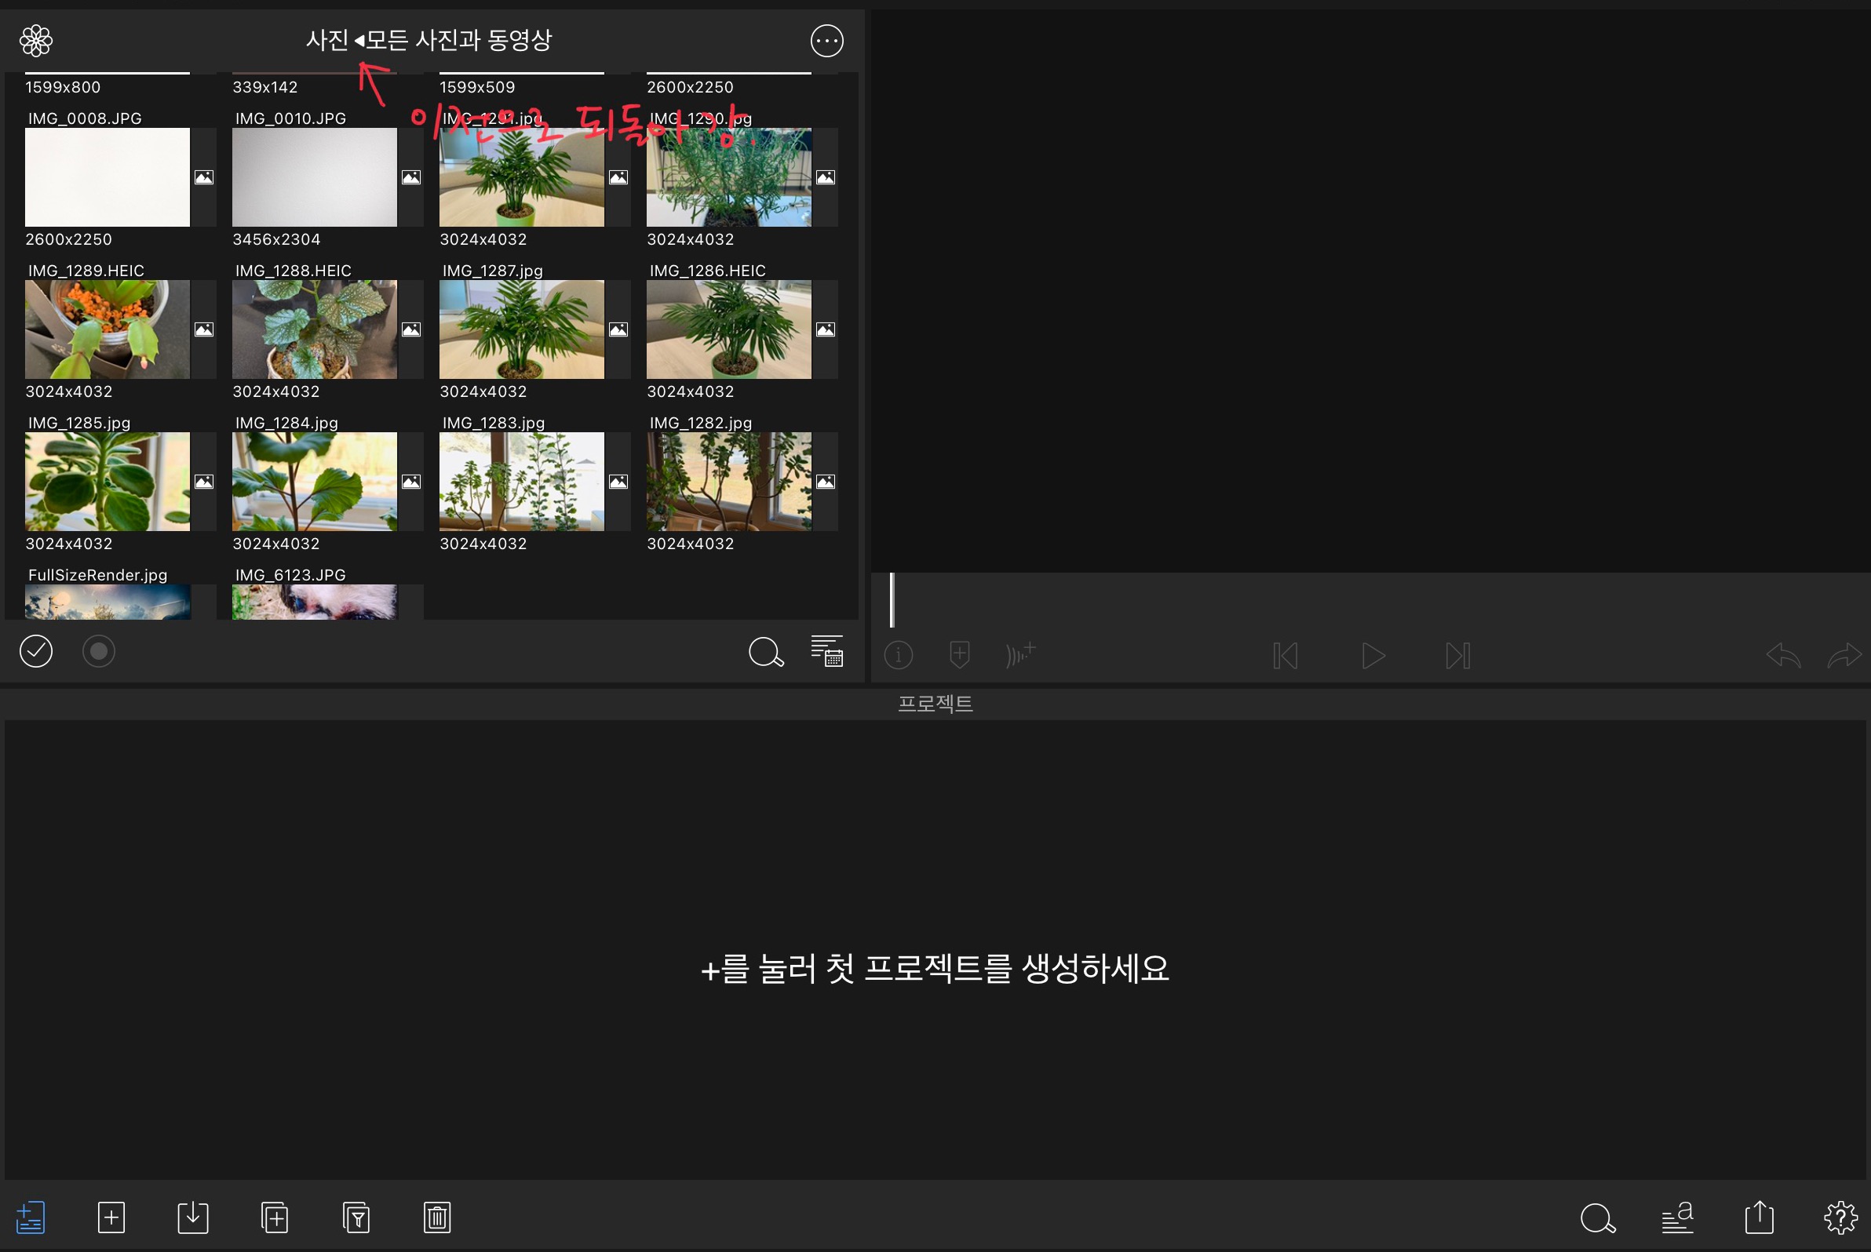
Task: Click the library search magnifier icon
Action: coord(765,652)
